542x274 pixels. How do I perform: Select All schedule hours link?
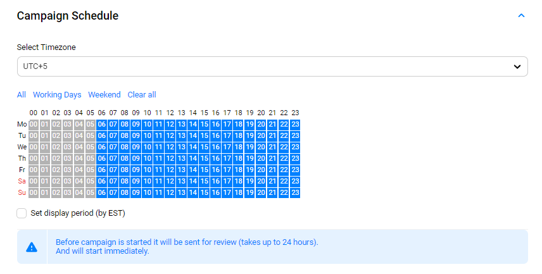click(x=22, y=95)
